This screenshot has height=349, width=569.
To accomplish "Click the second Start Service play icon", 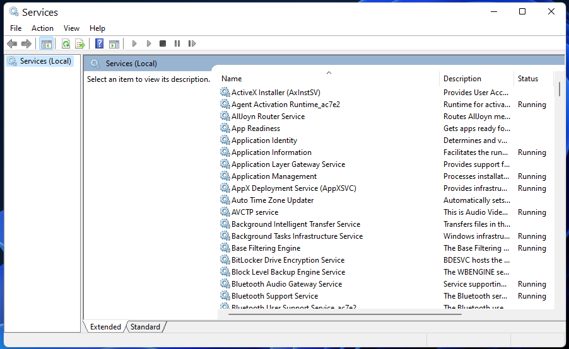I will [x=149, y=44].
